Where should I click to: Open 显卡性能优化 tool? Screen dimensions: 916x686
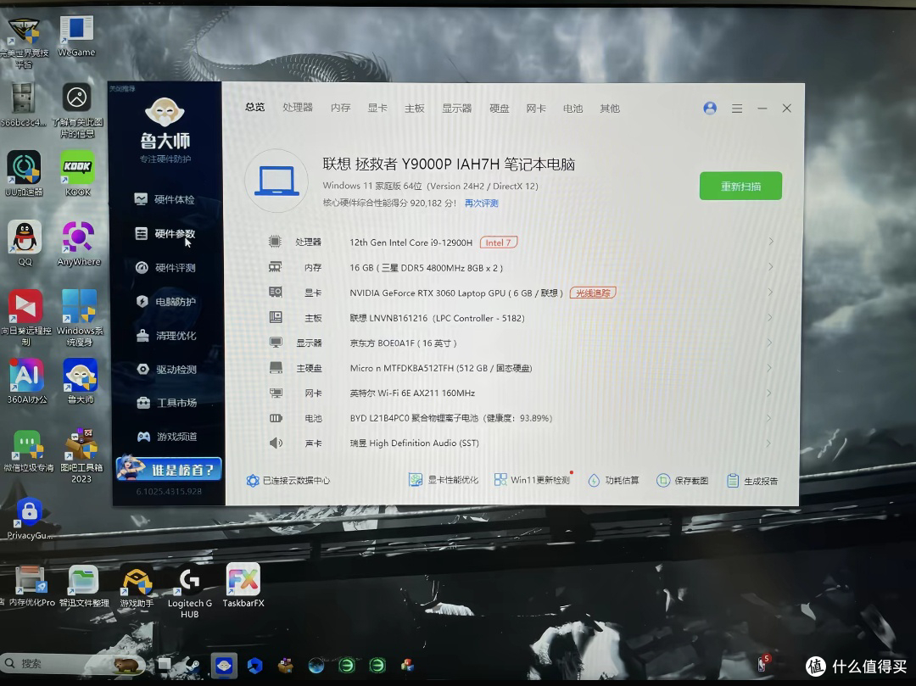[x=443, y=480]
